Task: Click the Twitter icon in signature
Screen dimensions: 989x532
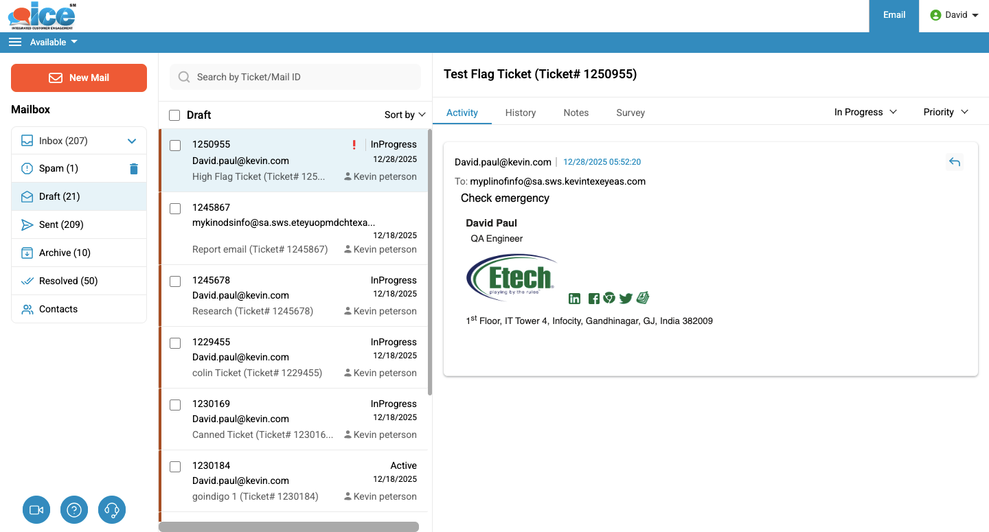Action: click(626, 299)
